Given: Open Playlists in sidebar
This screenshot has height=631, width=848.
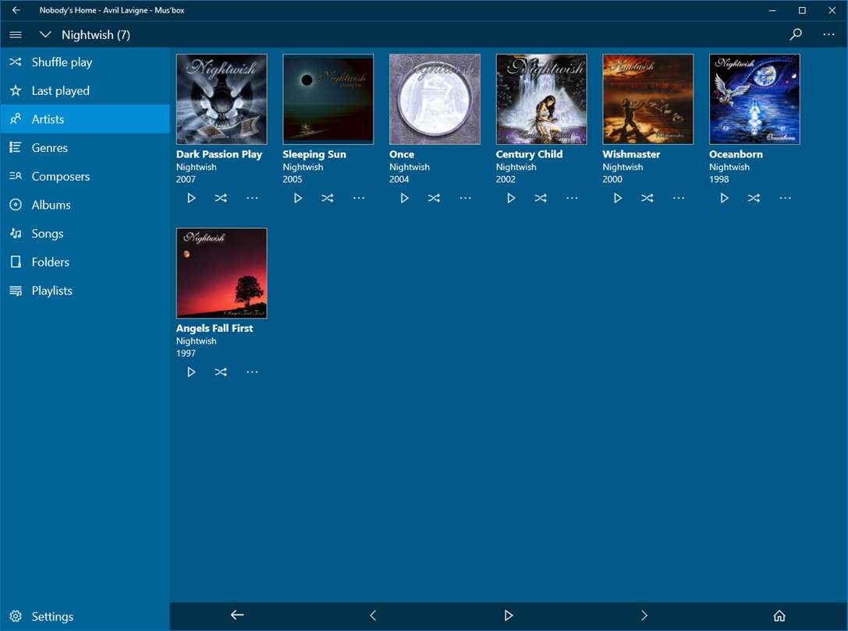Looking at the screenshot, I should point(85,291).
